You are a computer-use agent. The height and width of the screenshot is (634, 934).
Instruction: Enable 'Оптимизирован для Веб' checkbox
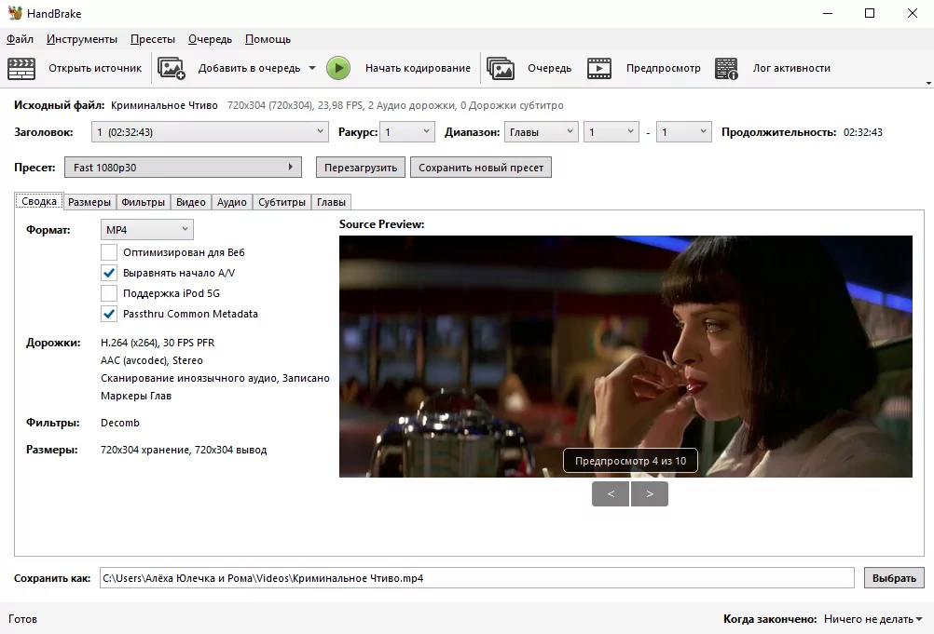coord(109,252)
